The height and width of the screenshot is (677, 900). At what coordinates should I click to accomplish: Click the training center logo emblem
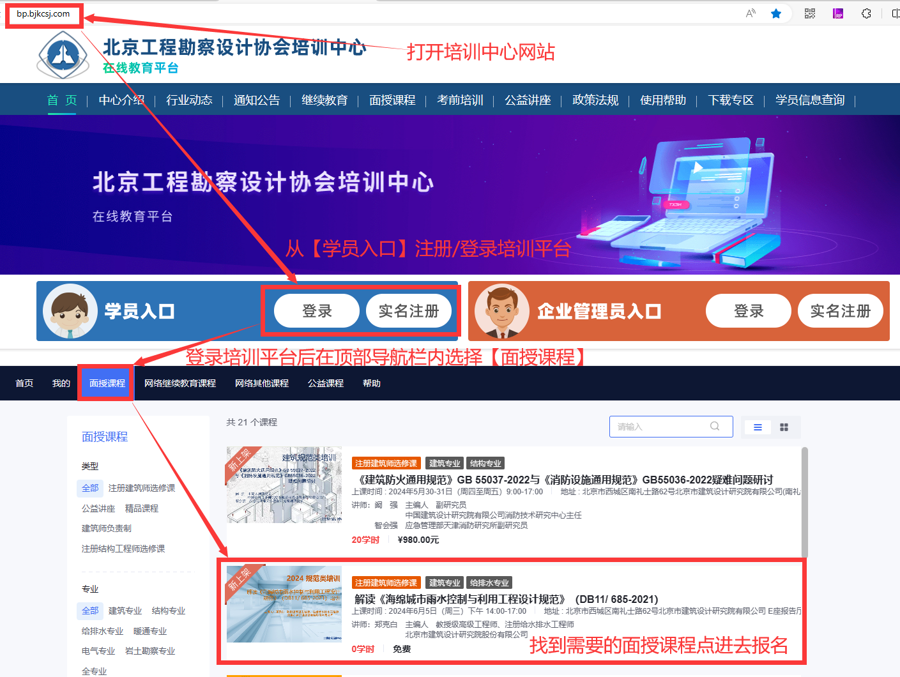63,56
